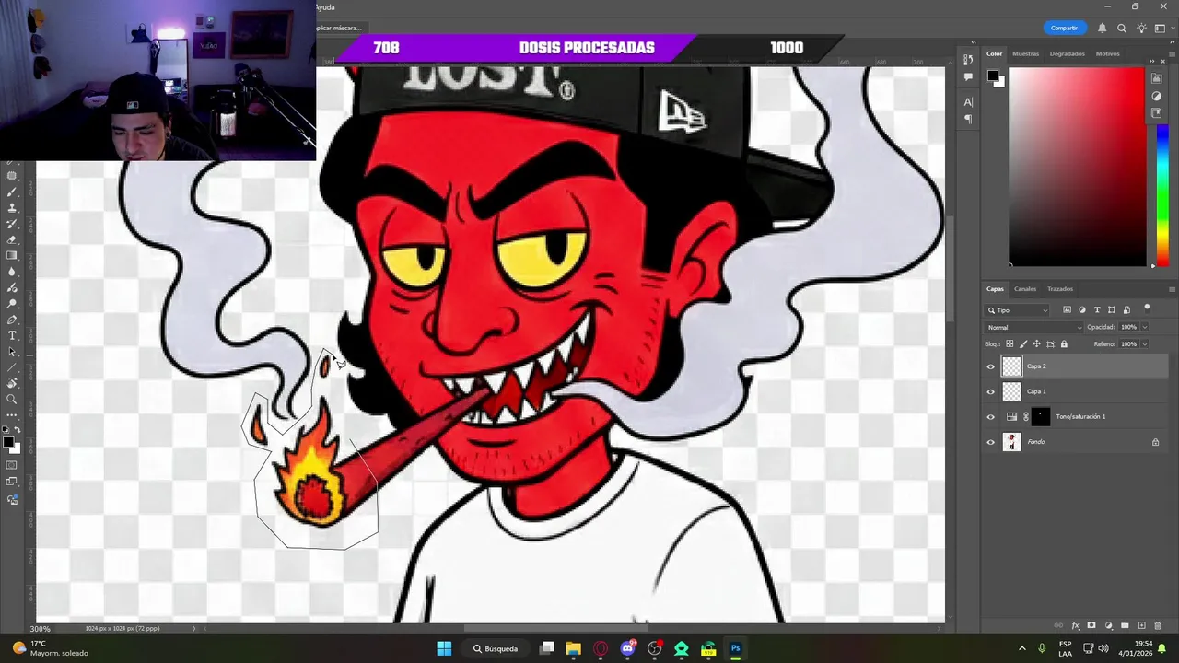1179x663 pixels.
Task: Open notifications bell icon
Action: 1103,29
